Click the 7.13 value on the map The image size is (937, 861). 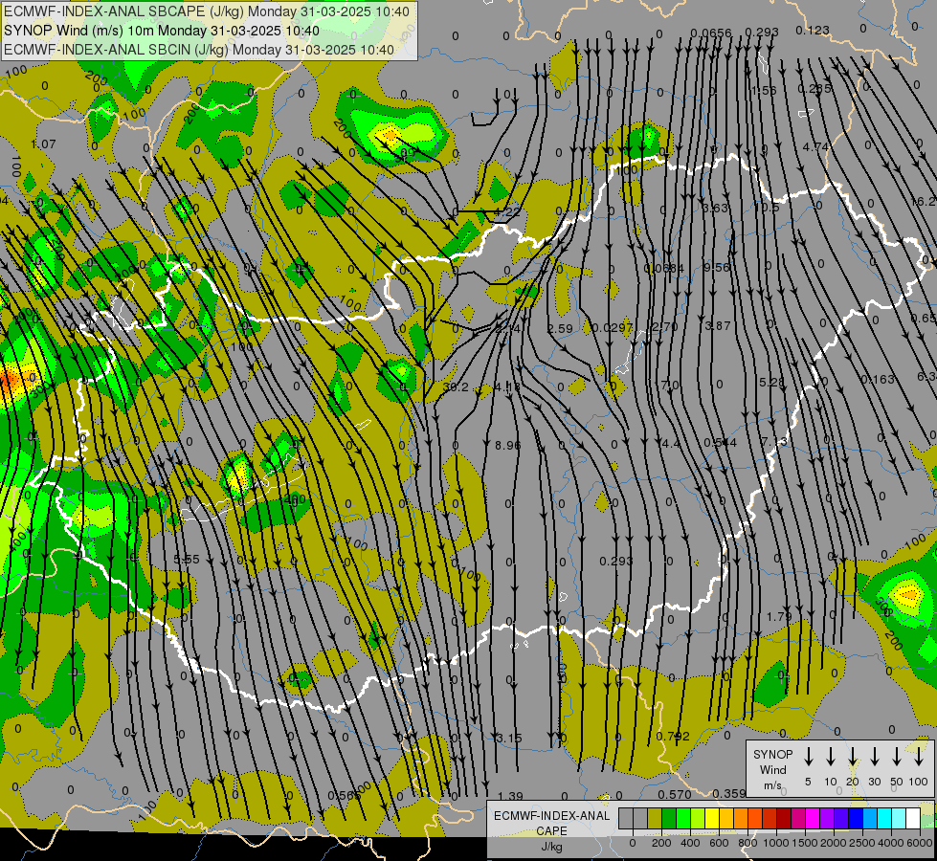click(774, 442)
